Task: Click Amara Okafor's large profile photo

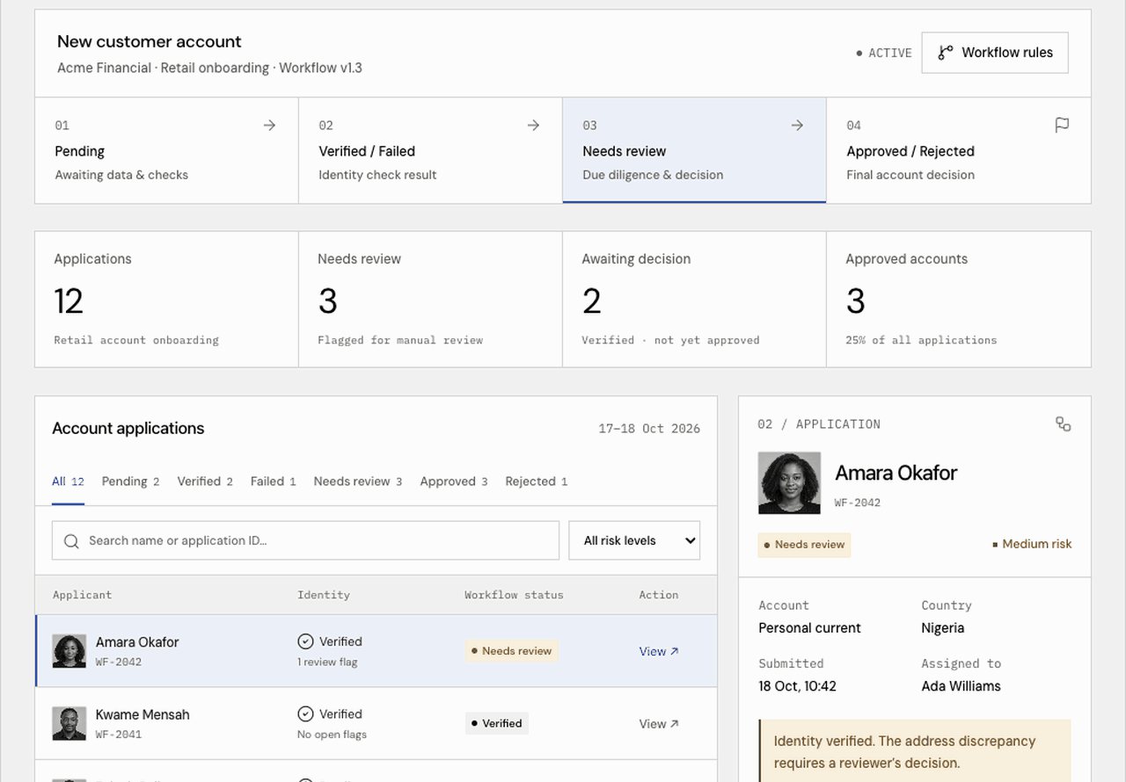Action: click(x=789, y=483)
